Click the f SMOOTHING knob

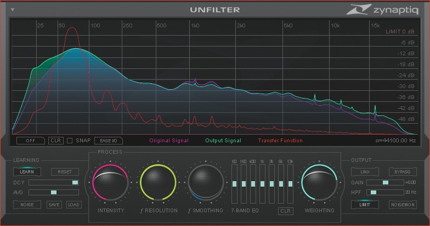[206, 183]
